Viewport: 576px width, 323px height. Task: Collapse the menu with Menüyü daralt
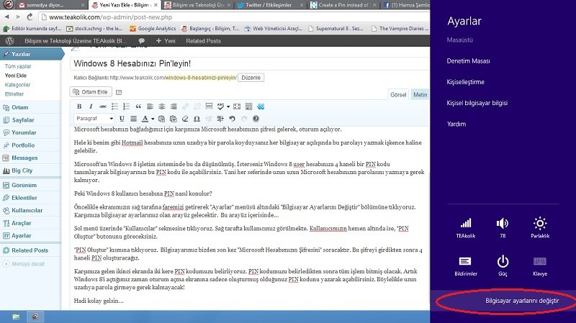coord(24,264)
